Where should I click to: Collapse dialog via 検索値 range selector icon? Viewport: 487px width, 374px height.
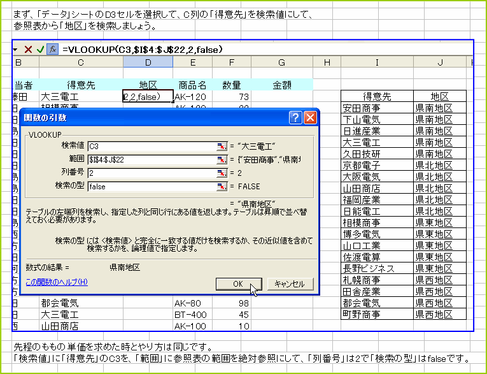point(222,146)
